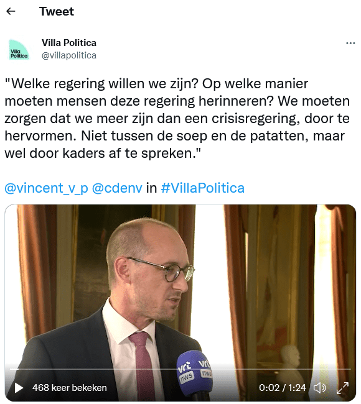Open the three-dot more options menu
Viewport: 361px width, 404px height.
350,44
